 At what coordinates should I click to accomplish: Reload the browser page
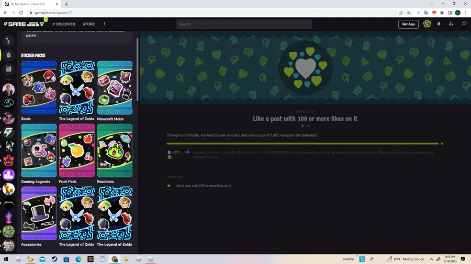[x=21, y=13]
